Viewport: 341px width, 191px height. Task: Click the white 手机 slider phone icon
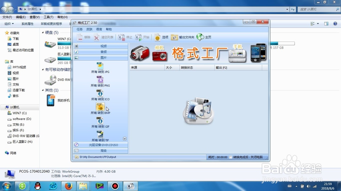pyautogui.click(x=237, y=55)
